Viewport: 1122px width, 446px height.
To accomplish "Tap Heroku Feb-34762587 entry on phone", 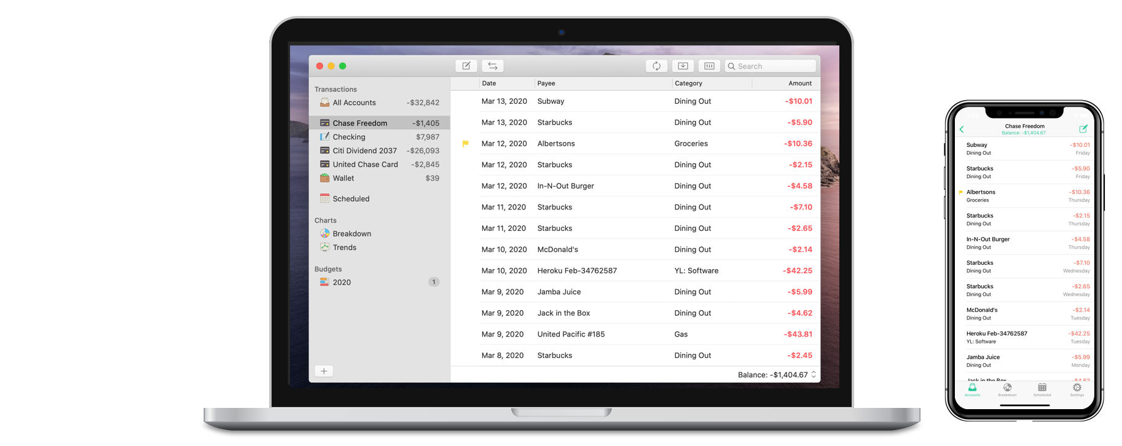I will 1025,337.
